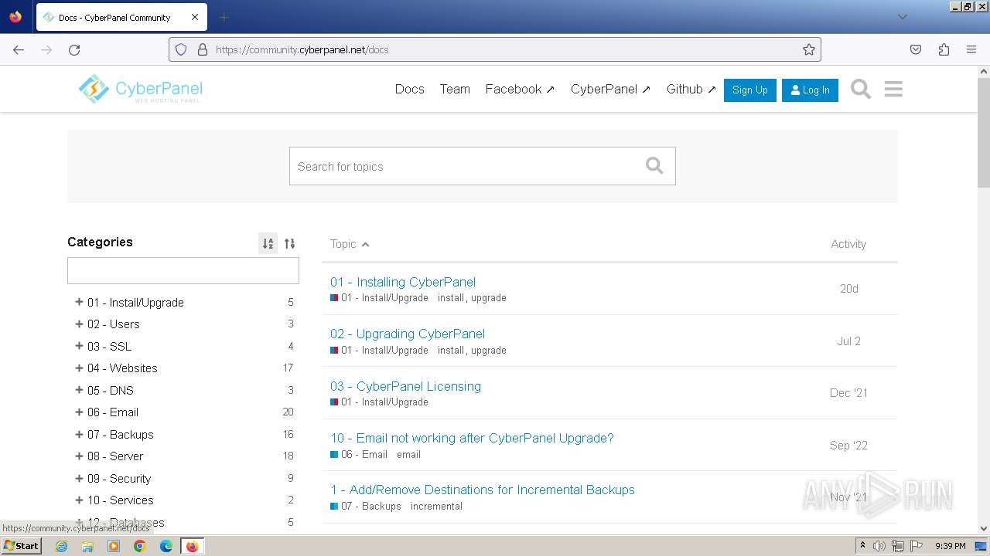The image size is (990, 556).
Task: Open Github link in navigation
Action: click(x=691, y=89)
